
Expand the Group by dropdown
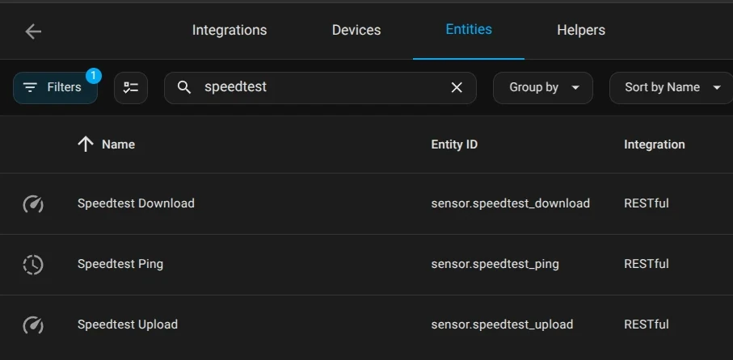pos(543,88)
